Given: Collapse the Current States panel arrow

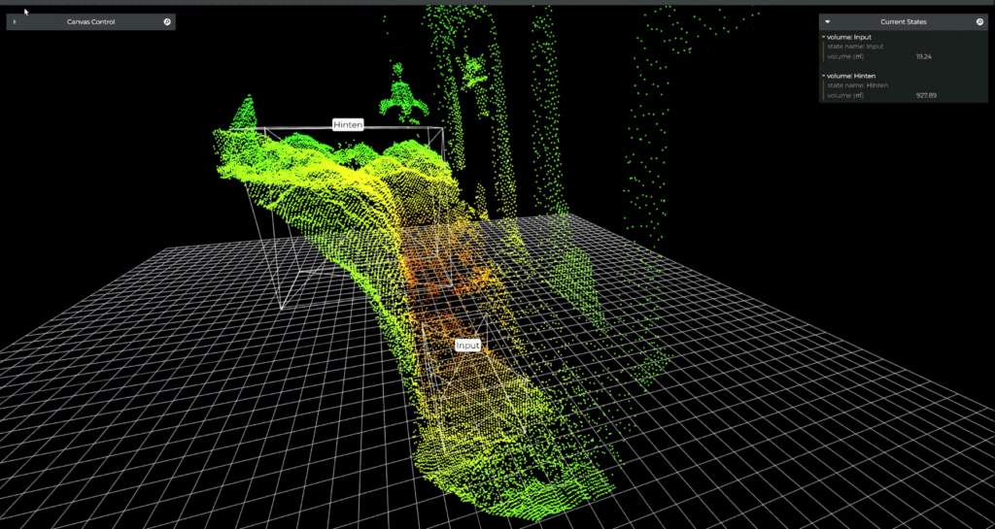Looking at the screenshot, I should (827, 21).
